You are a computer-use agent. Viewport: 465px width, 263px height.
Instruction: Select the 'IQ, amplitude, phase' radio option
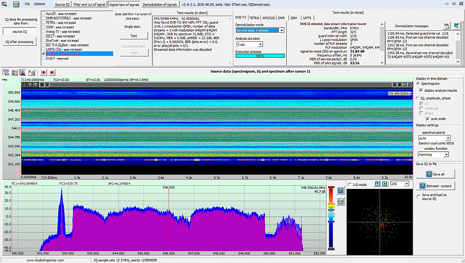417,98
